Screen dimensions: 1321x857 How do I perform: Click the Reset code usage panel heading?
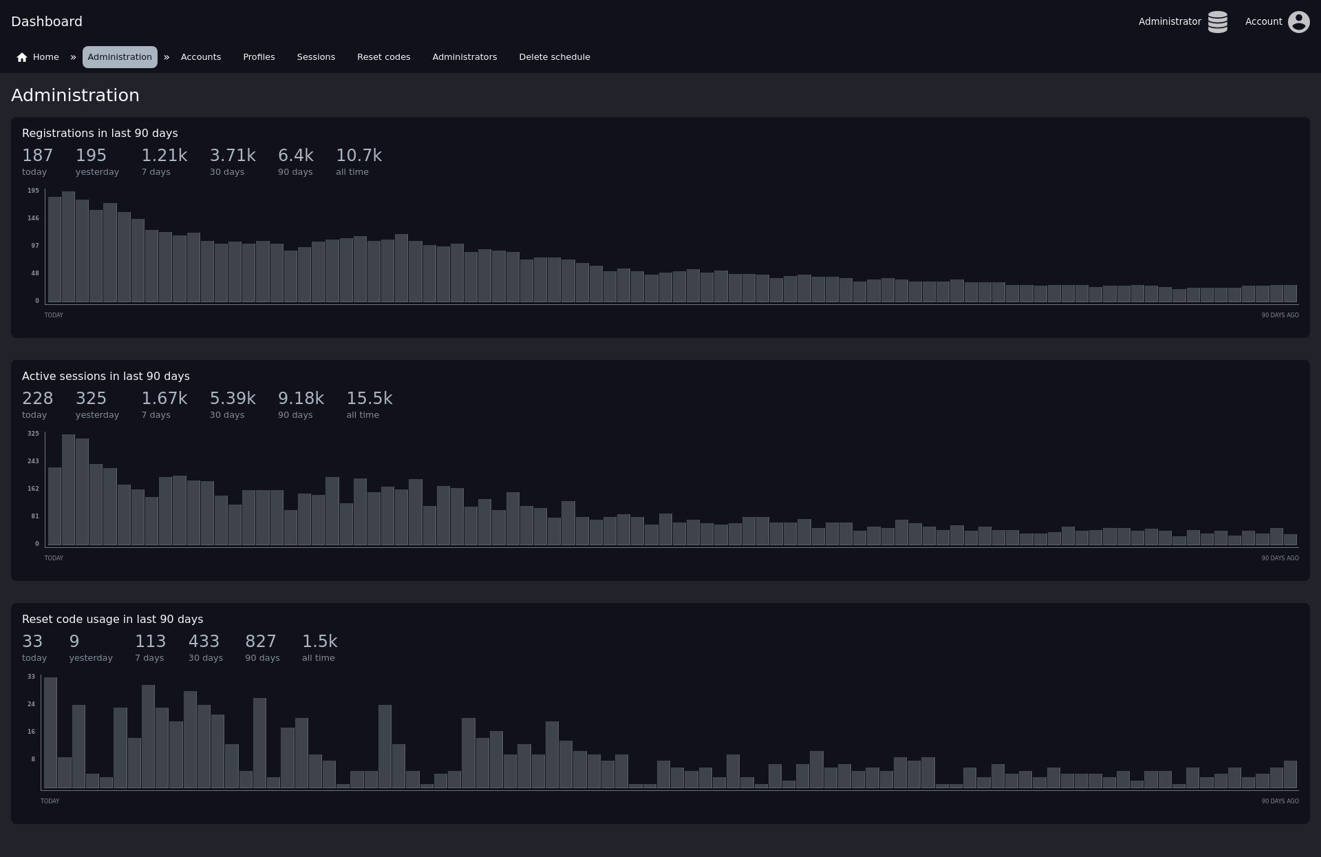point(112,619)
